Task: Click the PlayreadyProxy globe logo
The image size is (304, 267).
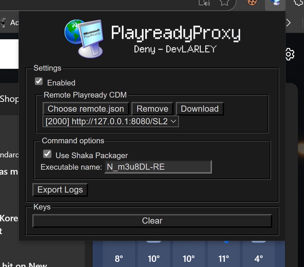Action: click(84, 39)
